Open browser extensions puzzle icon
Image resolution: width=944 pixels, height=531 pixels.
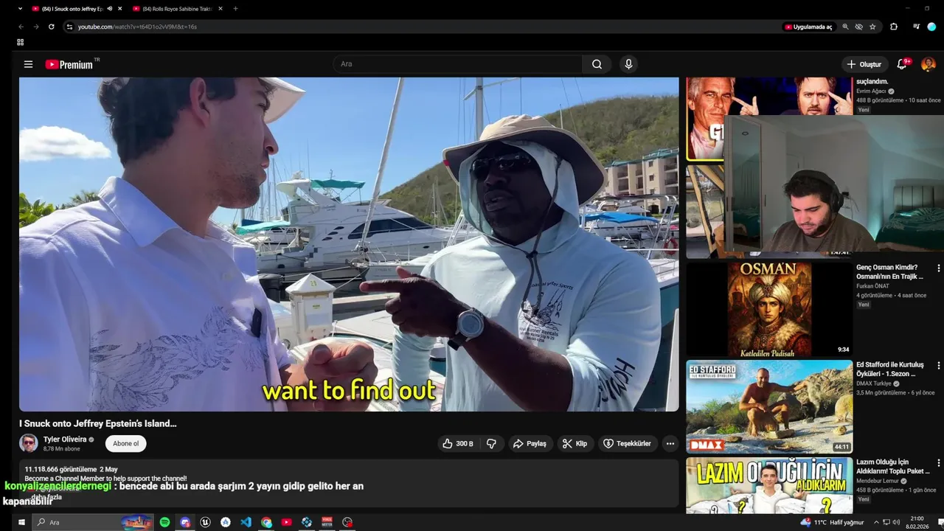[894, 27]
